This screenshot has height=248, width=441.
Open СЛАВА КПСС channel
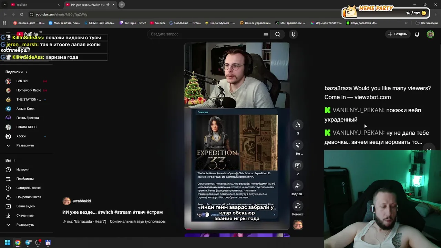(x=27, y=127)
